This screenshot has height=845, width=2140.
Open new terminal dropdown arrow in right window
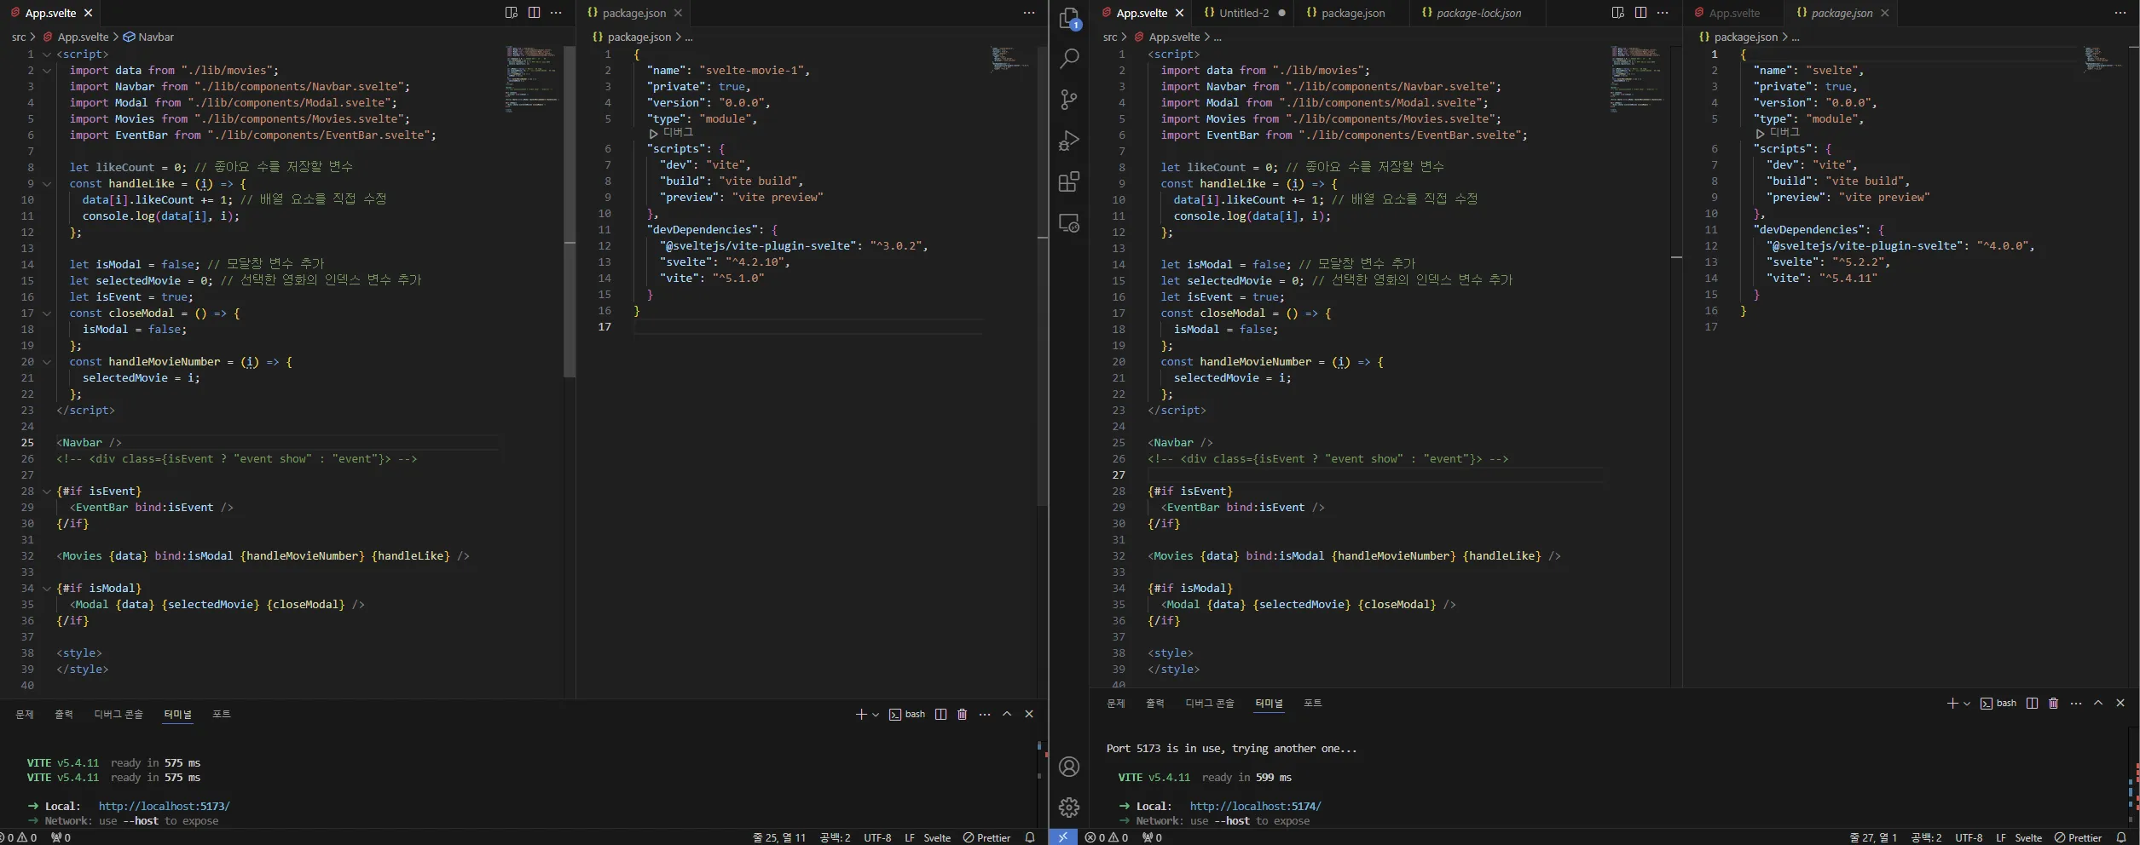click(1967, 704)
